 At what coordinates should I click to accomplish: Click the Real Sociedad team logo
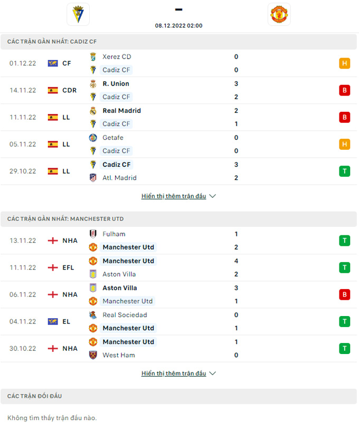tap(93, 315)
